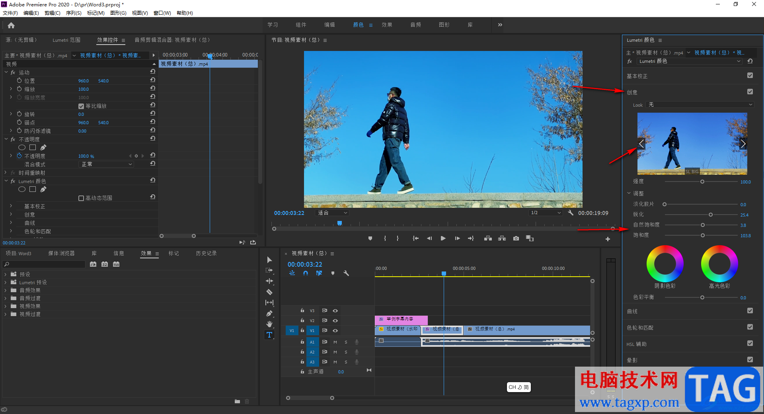Click the Extract button
Image resolution: width=764 pixels, height=414 pixels.
click(x=502, y=238)
